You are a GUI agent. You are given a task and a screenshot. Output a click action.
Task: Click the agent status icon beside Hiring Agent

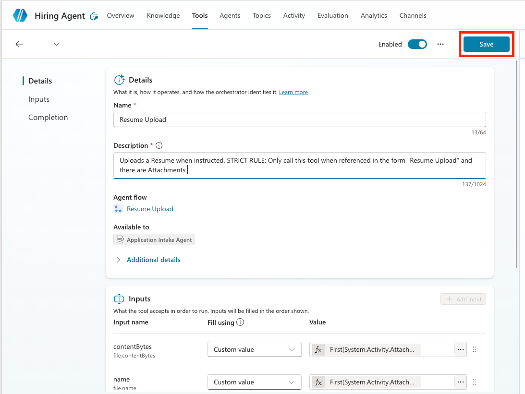(x=94, y=16)
